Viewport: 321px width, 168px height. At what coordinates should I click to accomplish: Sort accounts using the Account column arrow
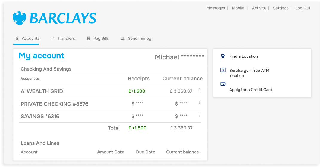click(x=38, y=79)
